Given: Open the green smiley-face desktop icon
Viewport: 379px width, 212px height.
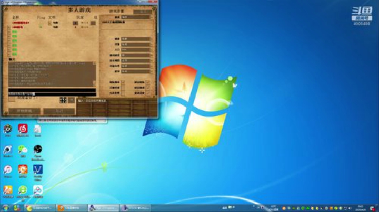Looking at the screenshot, I should (23, 190).
